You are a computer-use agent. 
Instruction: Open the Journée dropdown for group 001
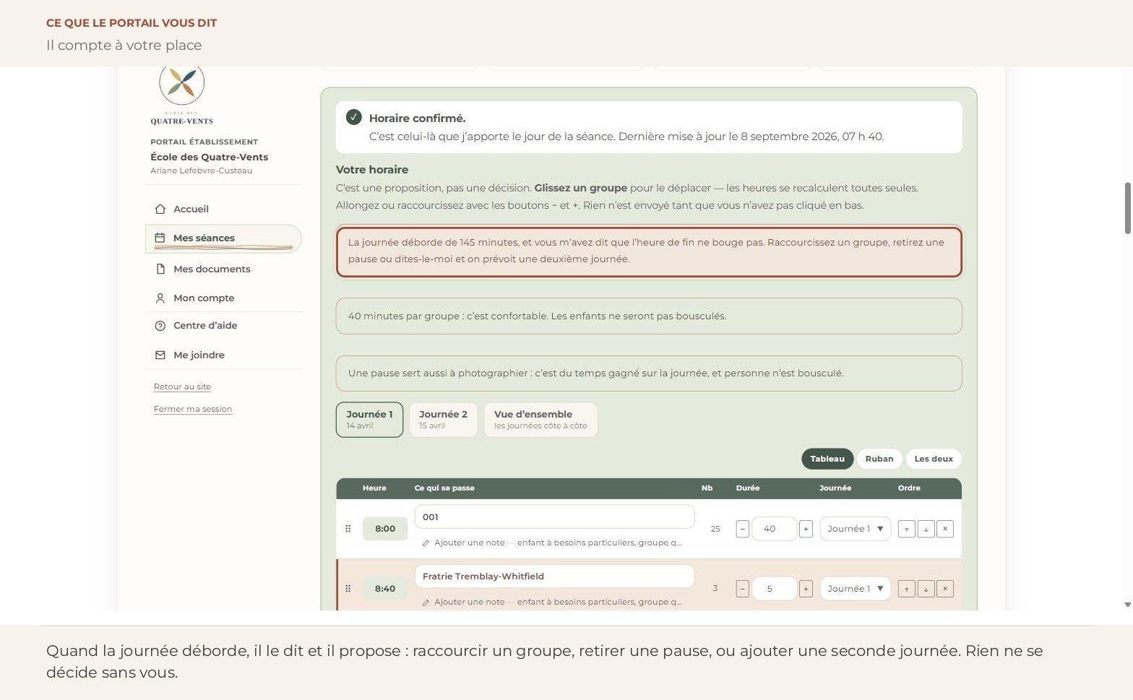click(x=856, y=529)
